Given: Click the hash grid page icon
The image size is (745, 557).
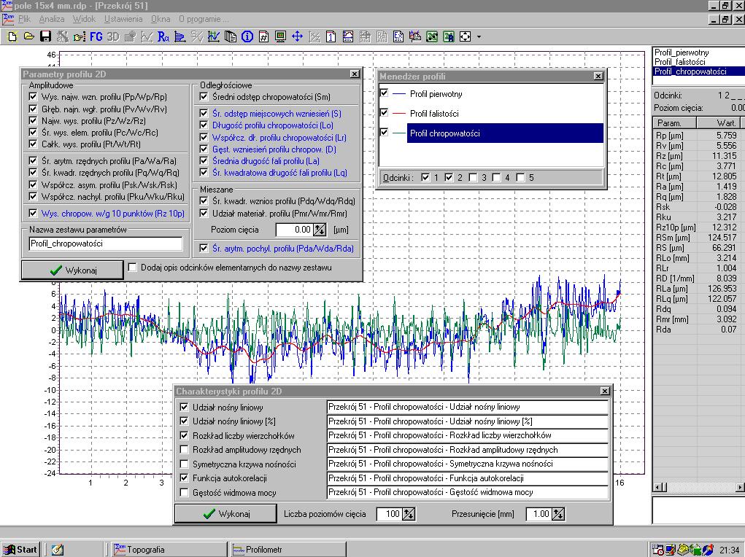Looking at the screenshot, I should [x=263, y=36].
